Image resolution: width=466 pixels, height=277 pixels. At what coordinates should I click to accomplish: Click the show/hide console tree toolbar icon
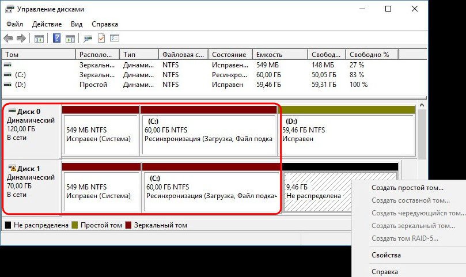click(x=39, y=39)
